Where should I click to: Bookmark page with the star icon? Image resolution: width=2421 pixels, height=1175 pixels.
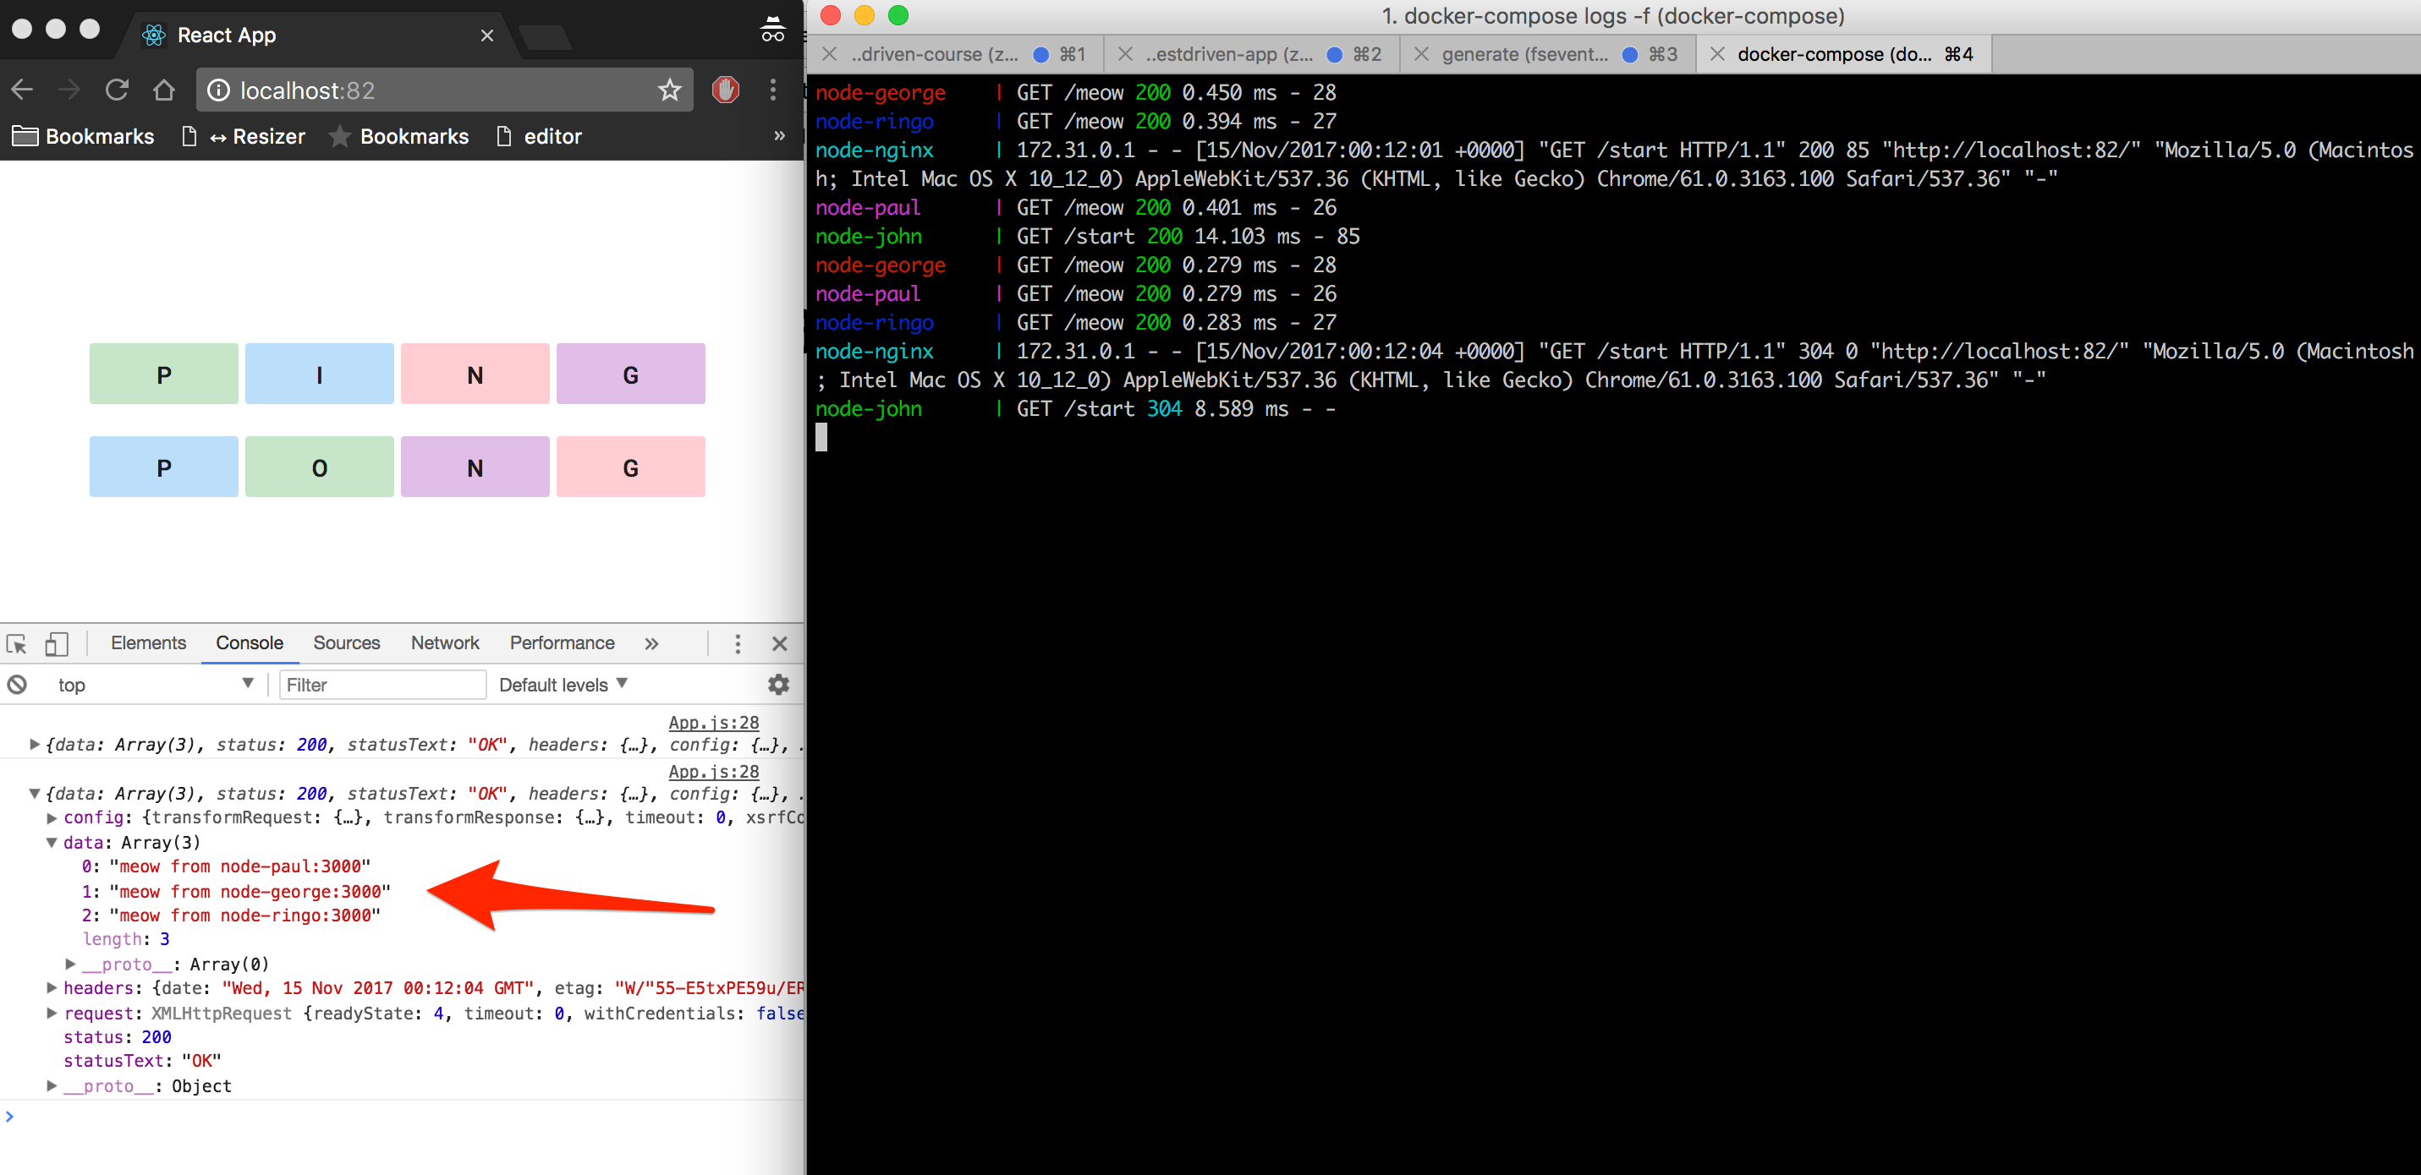click(x=669, y=90)
